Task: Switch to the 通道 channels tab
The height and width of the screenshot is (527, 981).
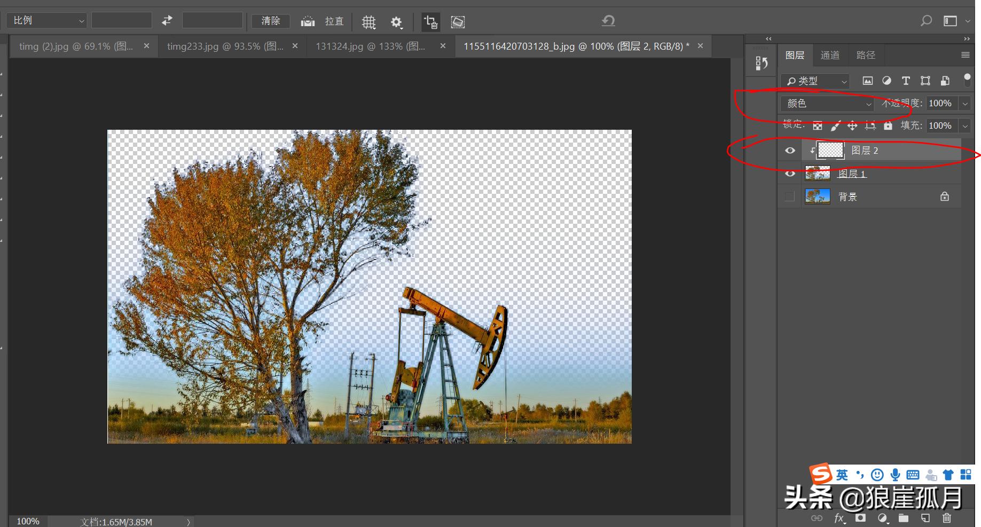Action: 830,54
